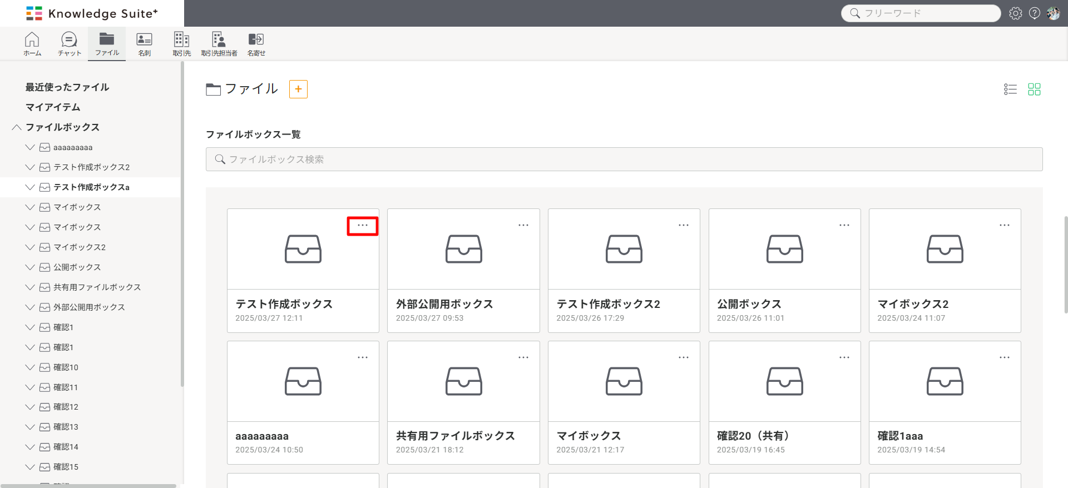Open the 取引先 company icon
Viewport: 1068px width, 488px height.
pyautogui.click(x=182, y=44)
